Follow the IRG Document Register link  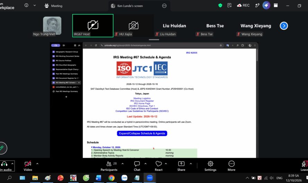[x=142, y=101]
